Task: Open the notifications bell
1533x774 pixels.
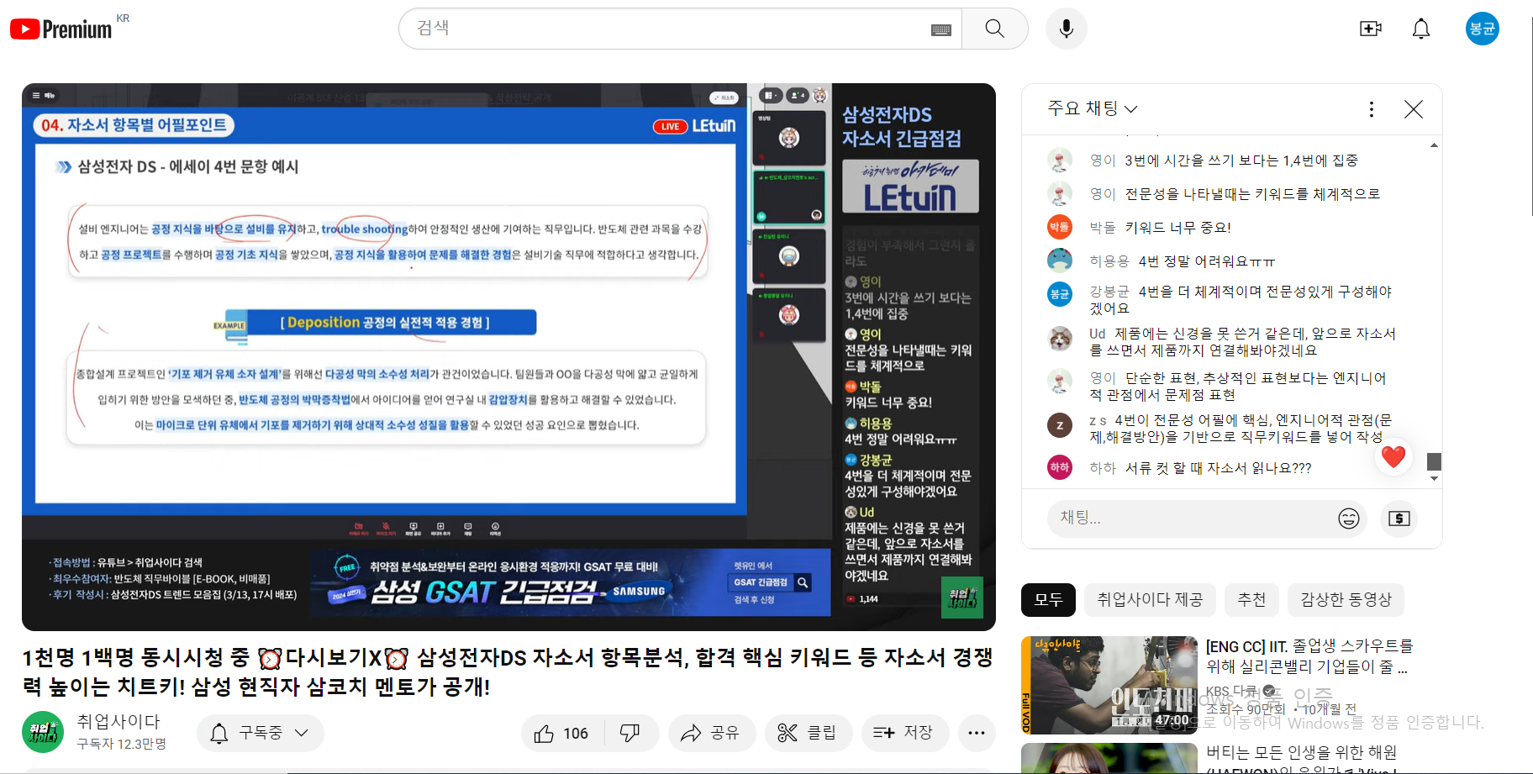Action: click(x=1420, y=29)
